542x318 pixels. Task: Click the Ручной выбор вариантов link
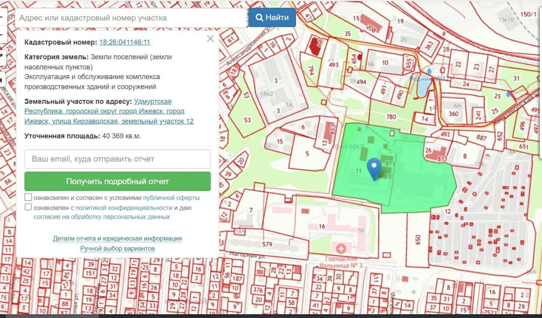pyautogui.click(x=117, y=249)
